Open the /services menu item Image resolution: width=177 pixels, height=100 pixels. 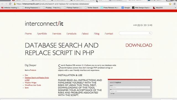coord(57,34)
